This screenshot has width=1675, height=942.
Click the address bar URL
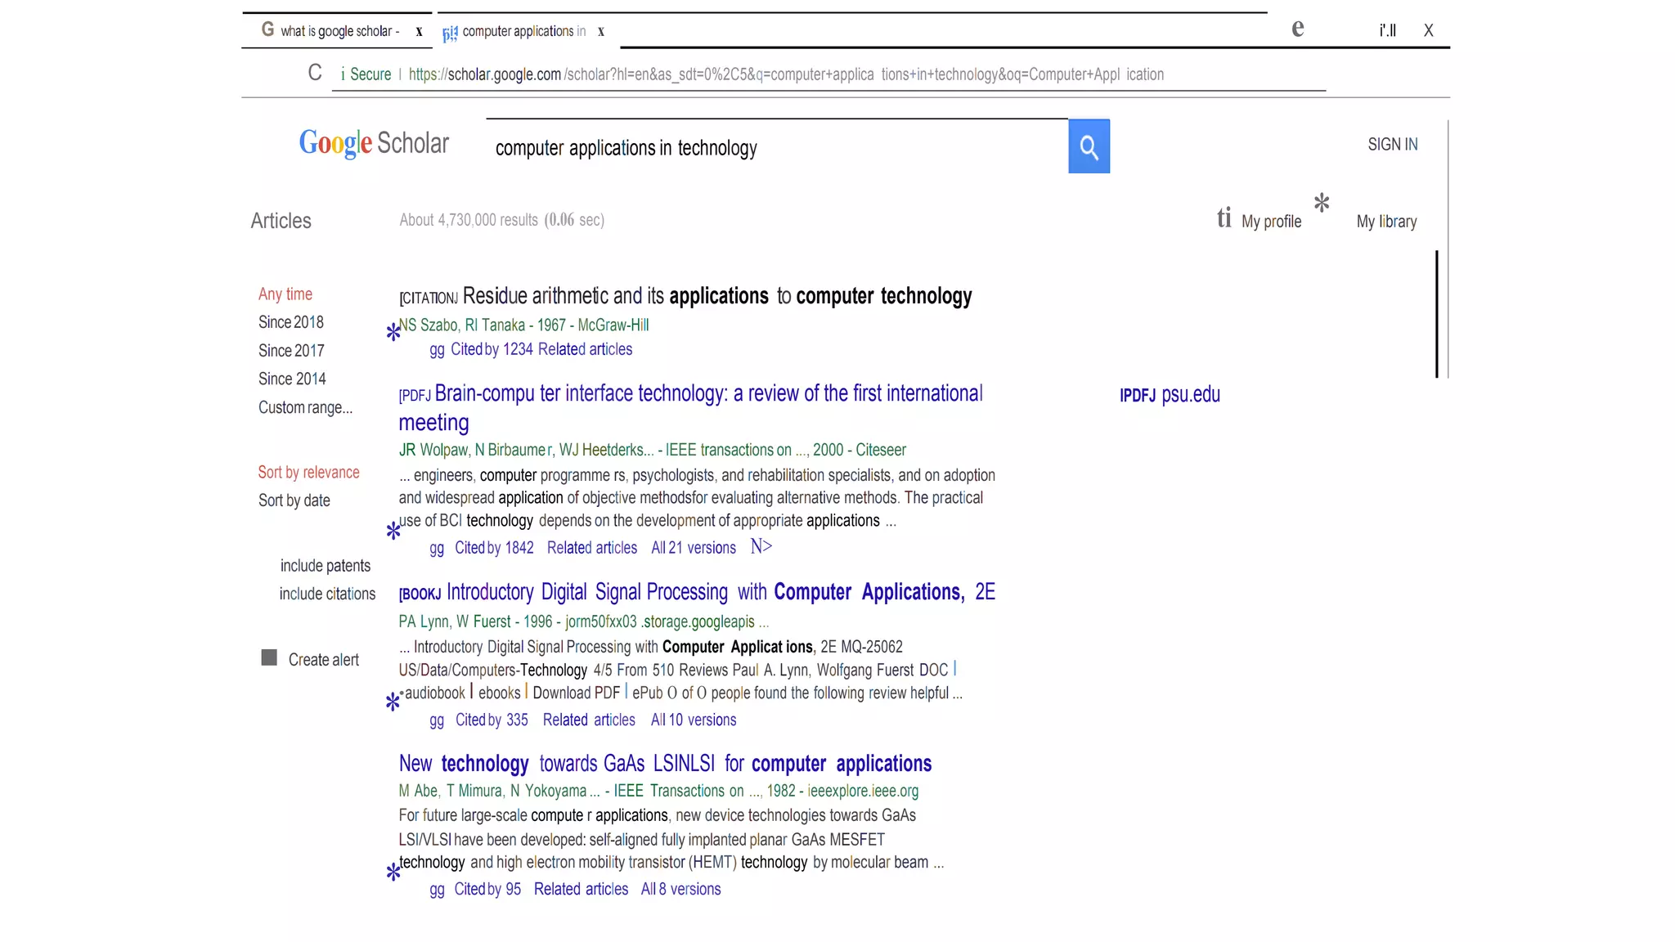pyautogui.click(x=786, y=74)
